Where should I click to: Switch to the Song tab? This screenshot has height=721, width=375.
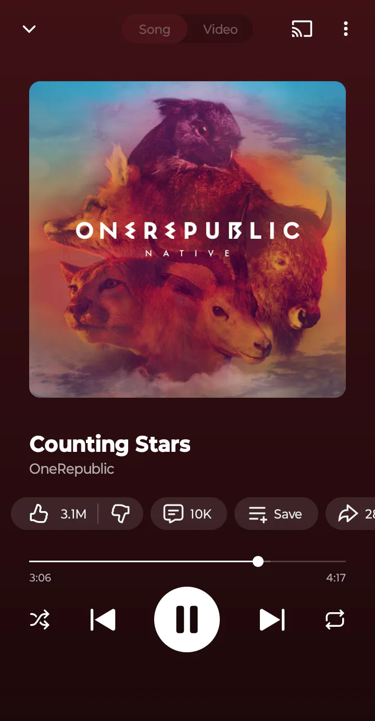coord(155,29)
